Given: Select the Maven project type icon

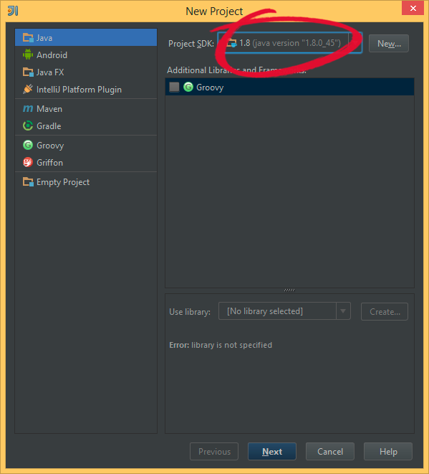Looking at the screenshot, I should pos(28,108).
